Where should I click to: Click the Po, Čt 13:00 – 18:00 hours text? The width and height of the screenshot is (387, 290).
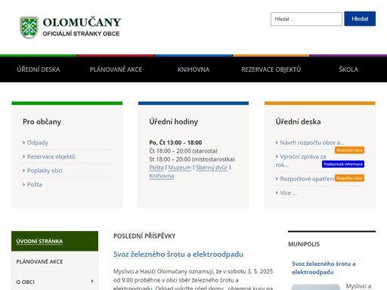click(x=175, y=143)
